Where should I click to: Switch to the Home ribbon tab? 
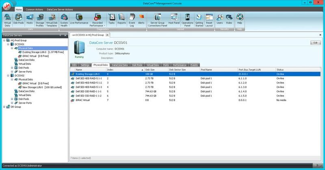[19, 9]
